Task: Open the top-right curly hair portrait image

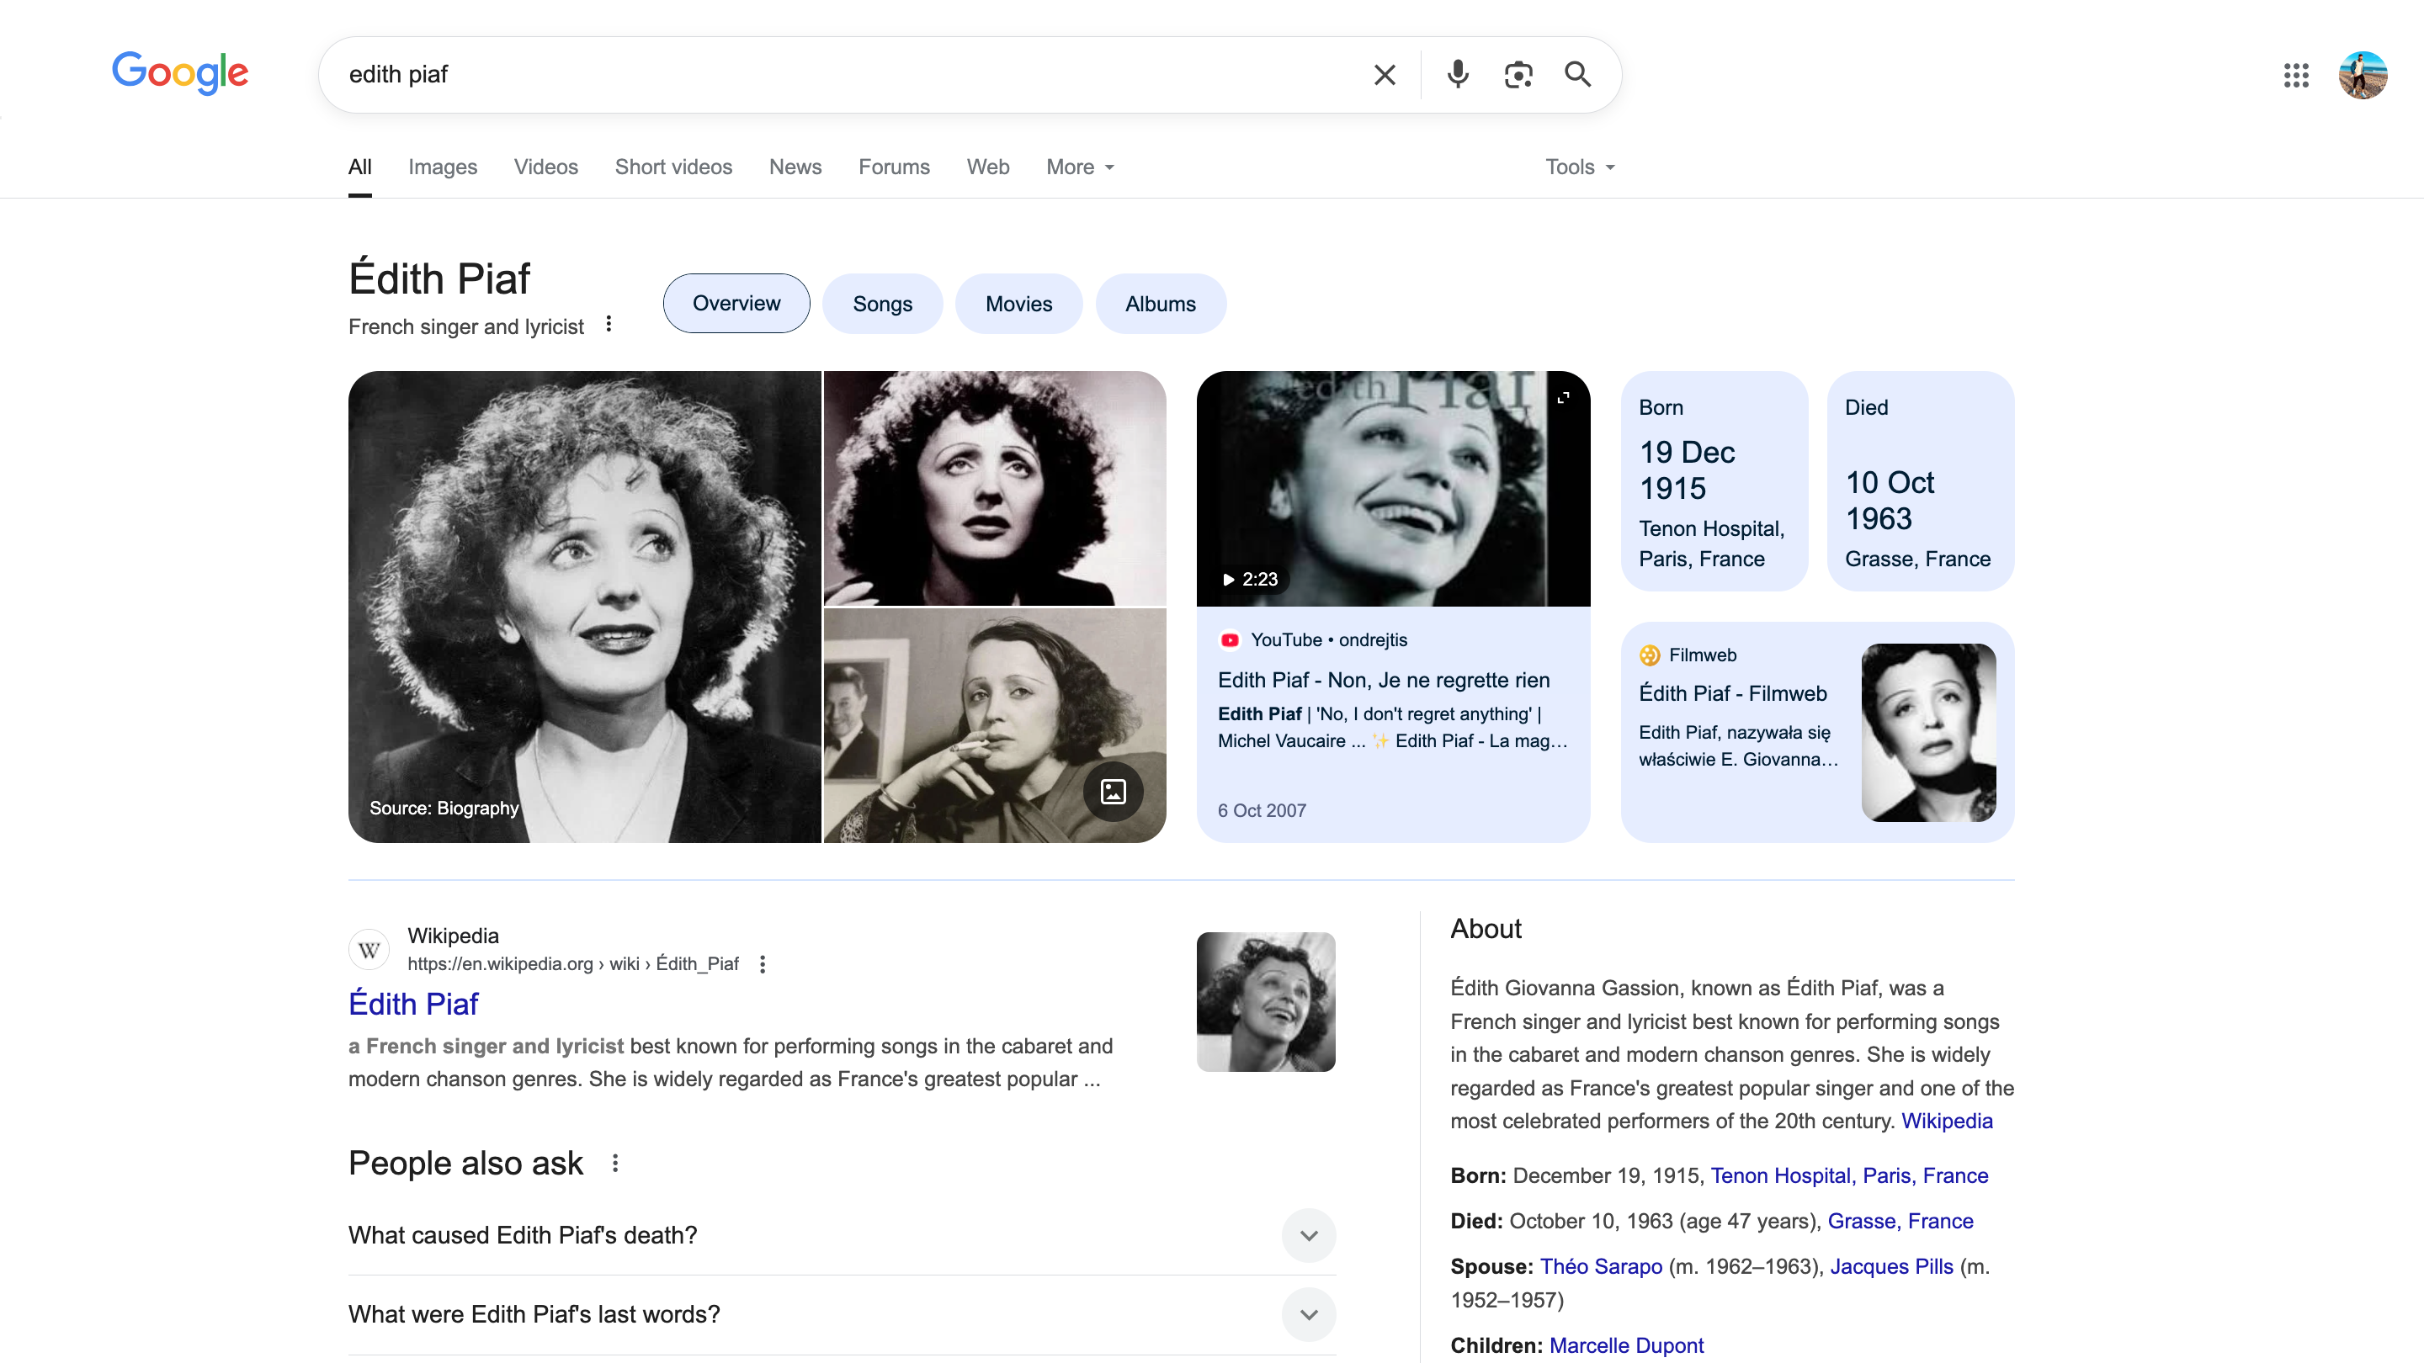Action: (x=995, y=488)
